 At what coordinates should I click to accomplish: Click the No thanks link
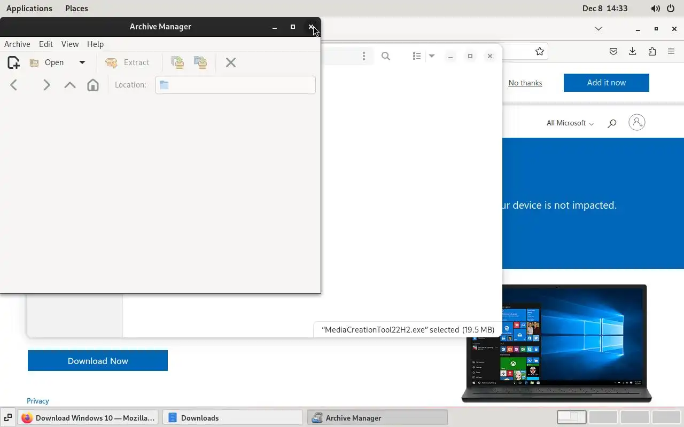(x=525, y=83)
